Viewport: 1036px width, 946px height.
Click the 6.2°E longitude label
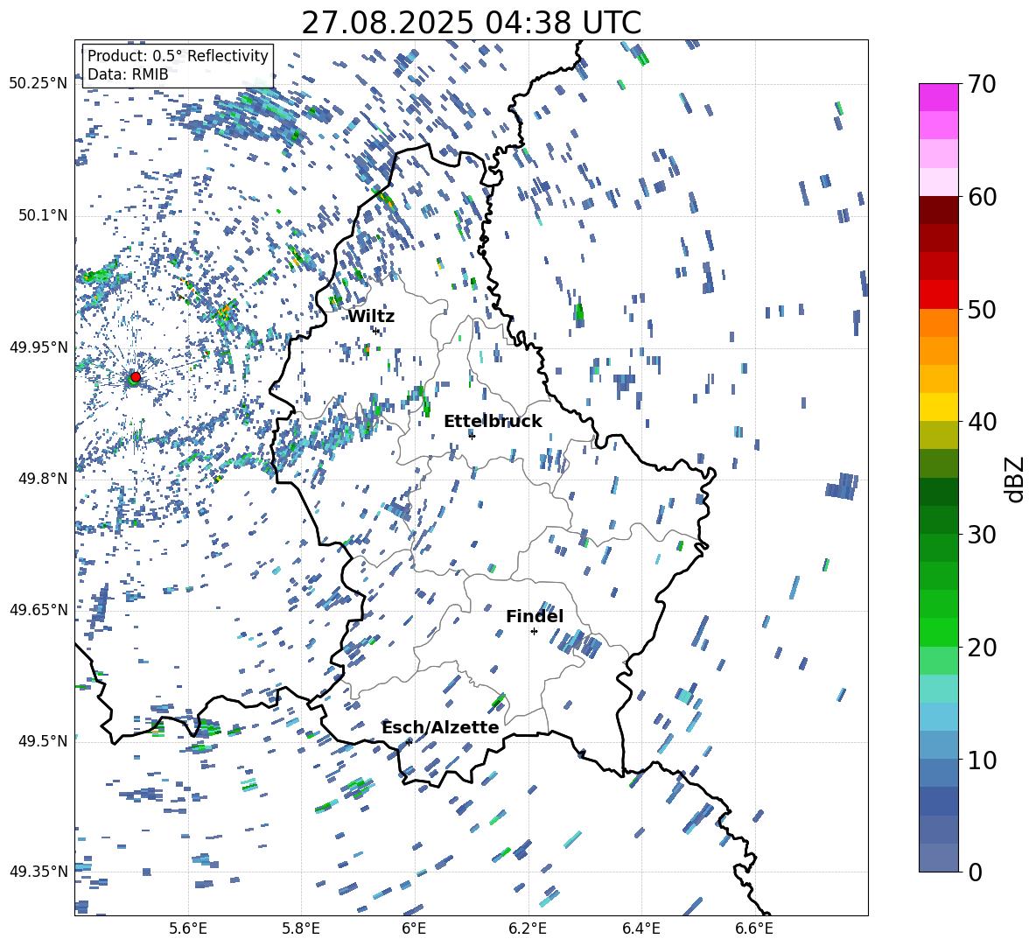(x=528, y=928)
